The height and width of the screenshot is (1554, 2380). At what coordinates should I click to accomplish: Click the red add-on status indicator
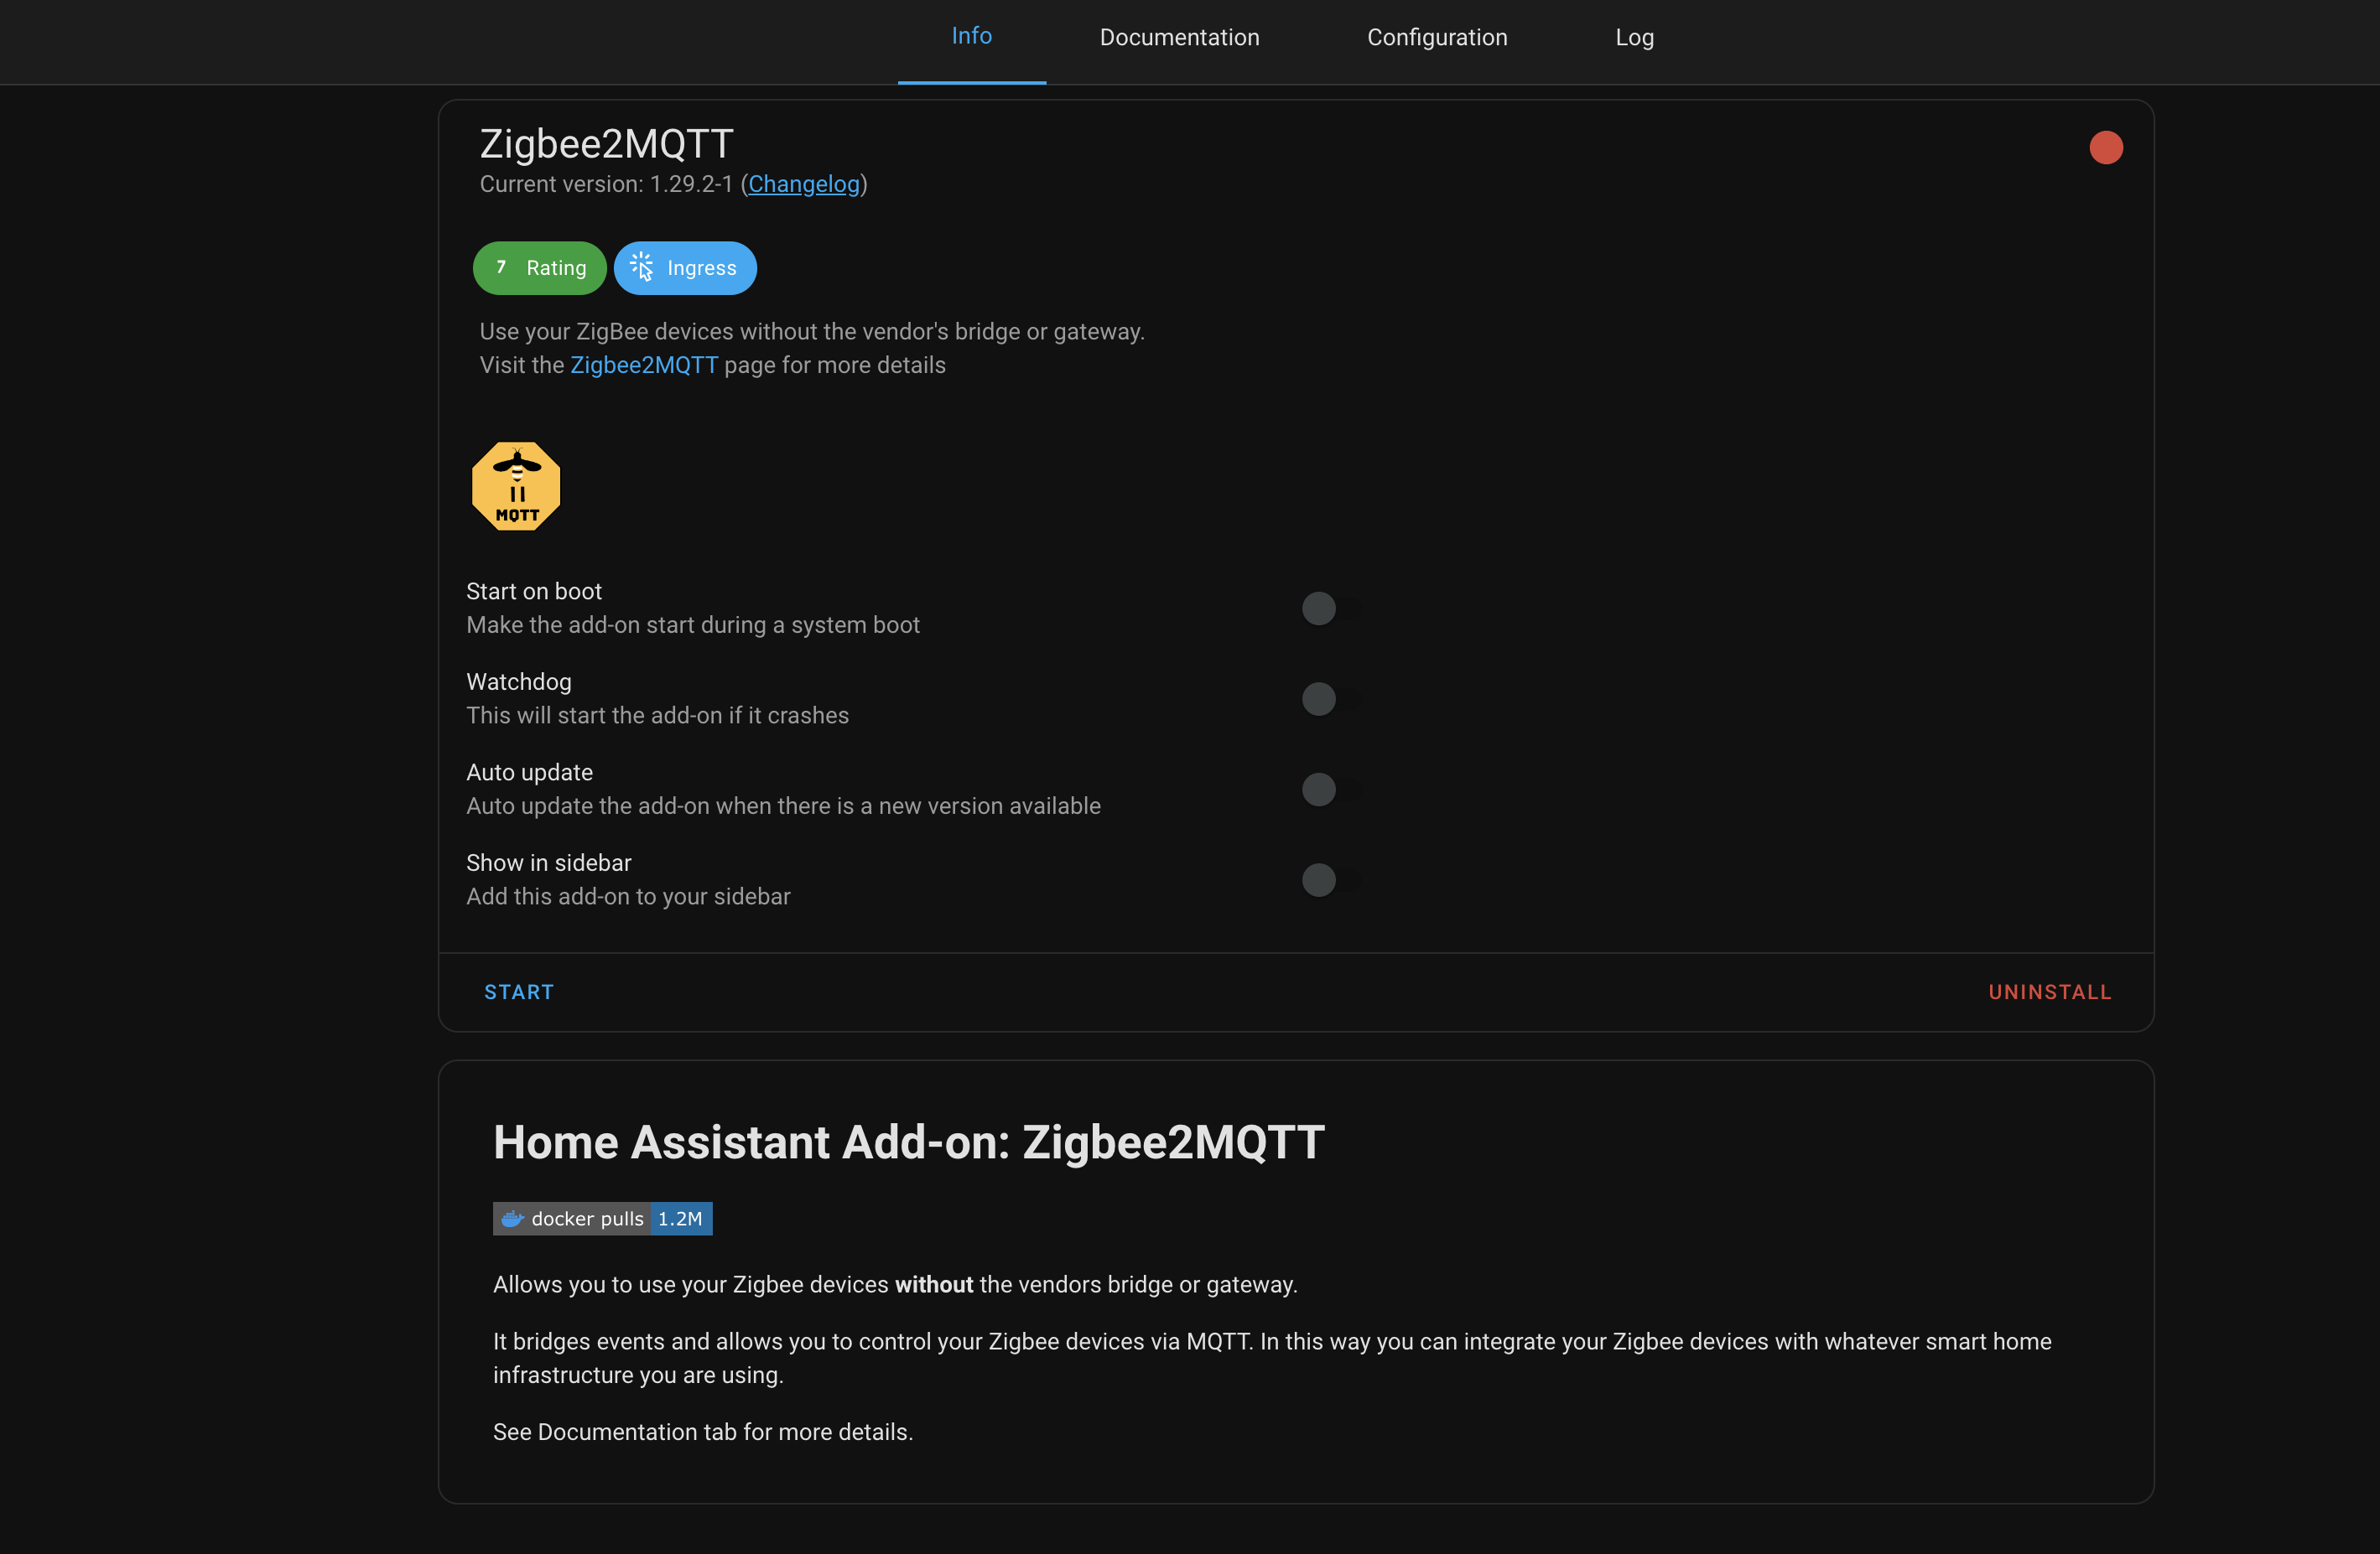[2106, 147]
